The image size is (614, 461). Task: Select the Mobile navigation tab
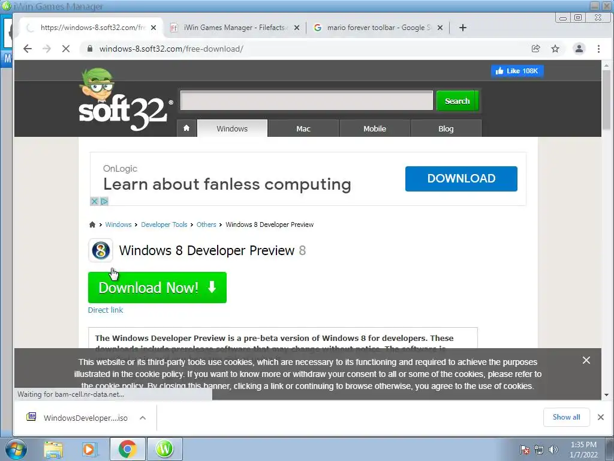375,128
